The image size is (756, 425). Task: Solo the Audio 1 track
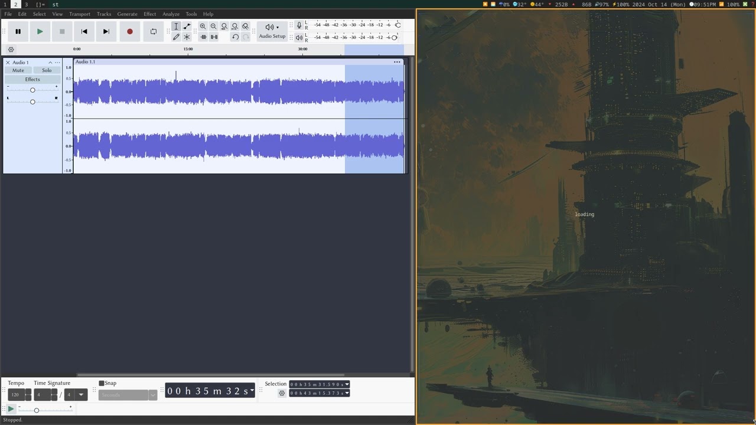tap(47, 70)
